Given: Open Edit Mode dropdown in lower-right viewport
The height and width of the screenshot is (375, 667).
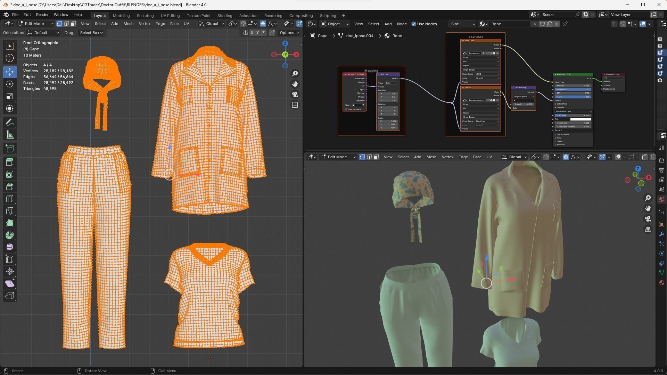Looking at the screenshot, I should click(338, 157).
